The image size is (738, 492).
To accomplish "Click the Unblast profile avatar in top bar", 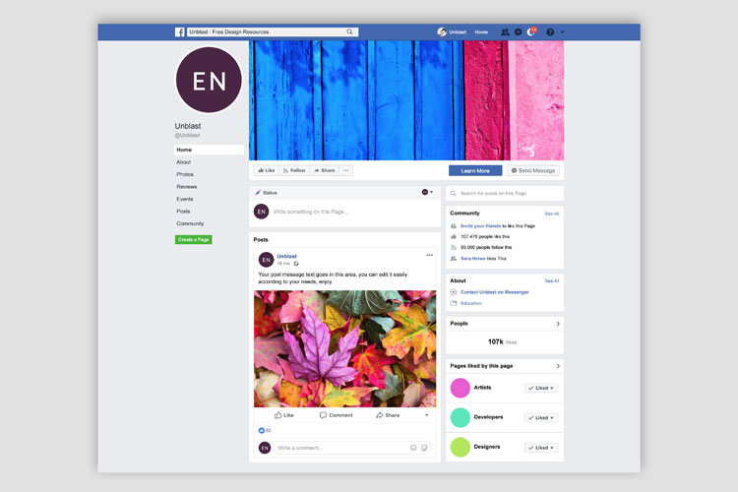I will click(442, 32).
